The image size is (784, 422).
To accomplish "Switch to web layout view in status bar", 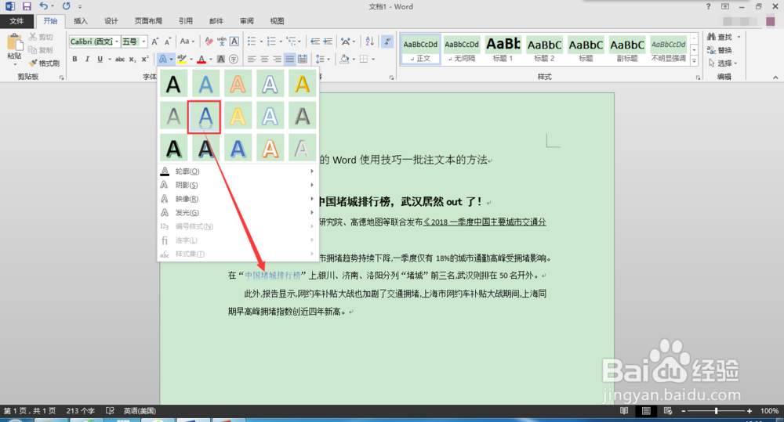I will (x=667, y=410).
